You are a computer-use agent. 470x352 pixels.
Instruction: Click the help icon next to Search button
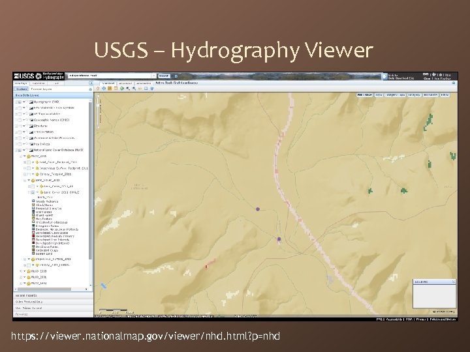[176, 76]
